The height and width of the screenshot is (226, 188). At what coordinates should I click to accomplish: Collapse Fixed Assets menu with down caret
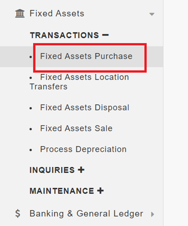click(x=152, y=14)
